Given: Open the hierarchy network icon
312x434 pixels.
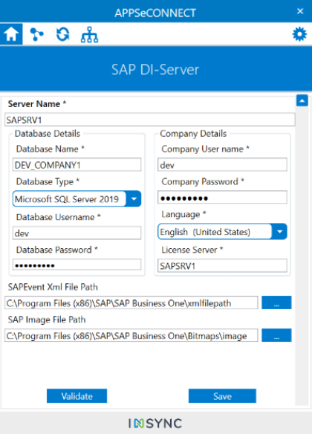Looking at the screenshot, I should (89, 35).
